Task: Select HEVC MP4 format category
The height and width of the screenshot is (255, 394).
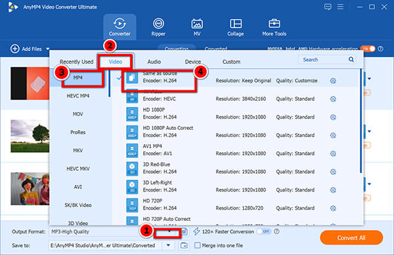Action: click(78, 96)
